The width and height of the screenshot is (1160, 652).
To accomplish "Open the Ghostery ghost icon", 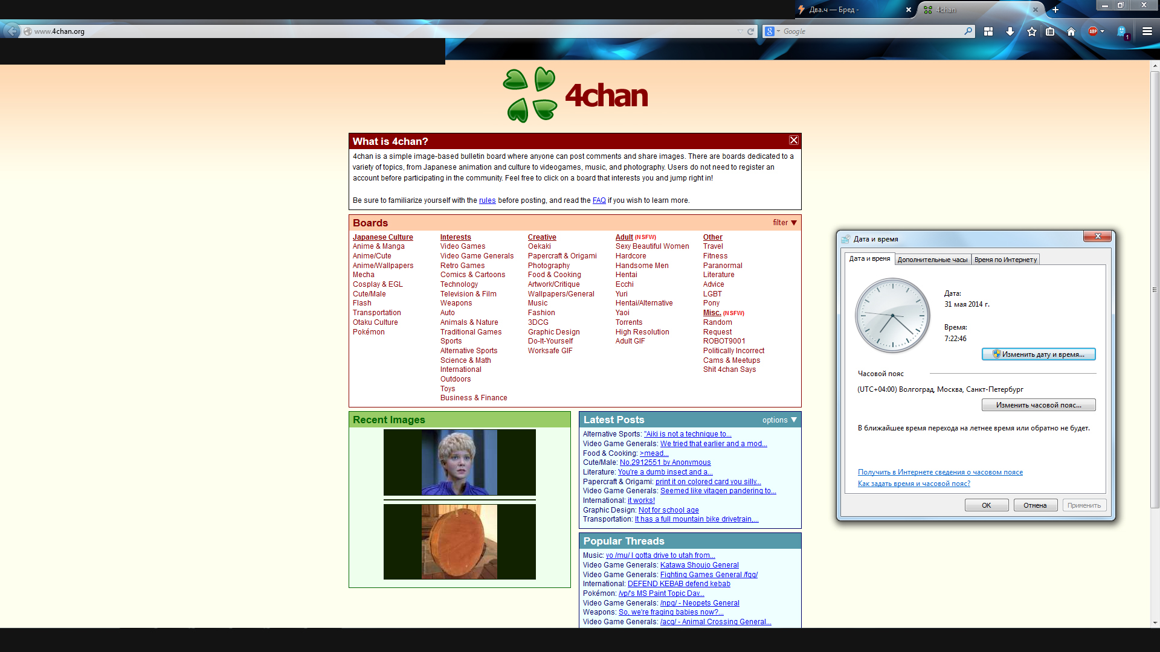I will click(1122, 31).
